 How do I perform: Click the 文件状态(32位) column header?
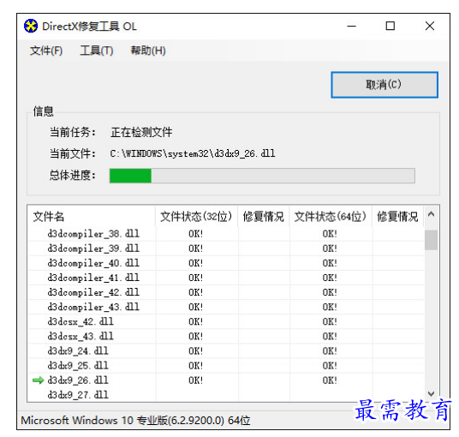(x=196, y=217)
